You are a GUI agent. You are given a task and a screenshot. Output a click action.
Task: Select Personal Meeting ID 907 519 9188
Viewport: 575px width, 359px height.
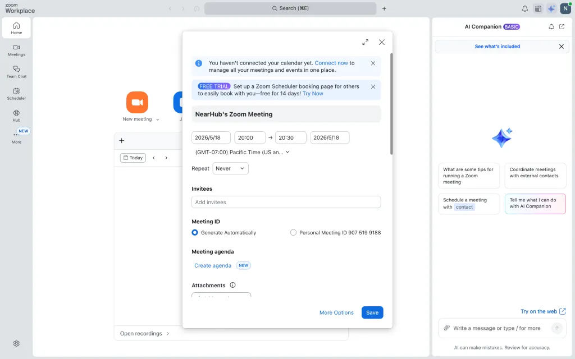click(x=293, y=233)
